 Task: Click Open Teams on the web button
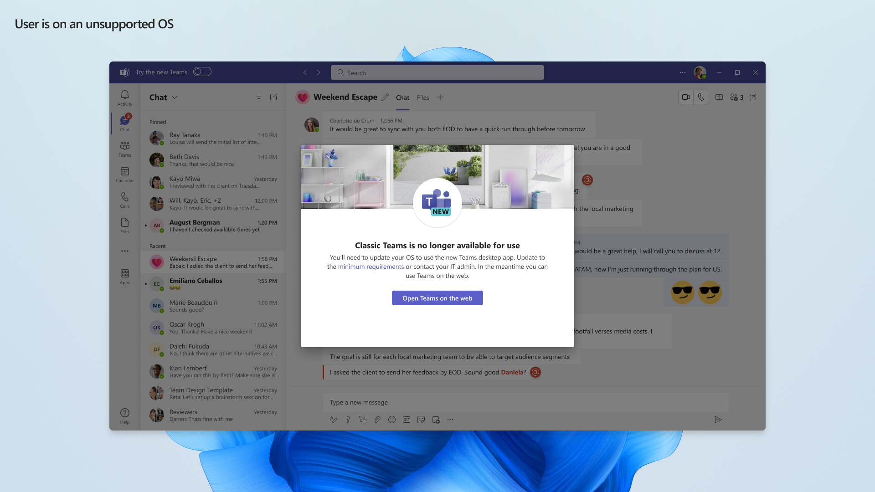(437, 298)
